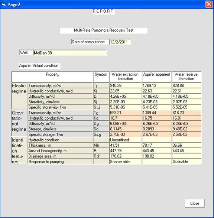214x218 pixels.
Task: Click the Close button at bottom right
Action: [x=195, y=203]
